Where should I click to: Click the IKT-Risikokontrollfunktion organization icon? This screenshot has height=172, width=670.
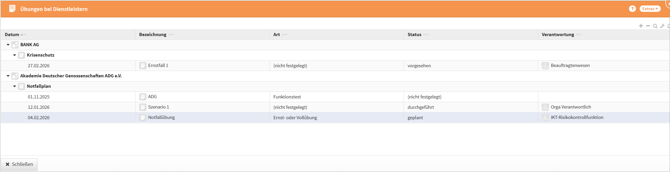545,117
